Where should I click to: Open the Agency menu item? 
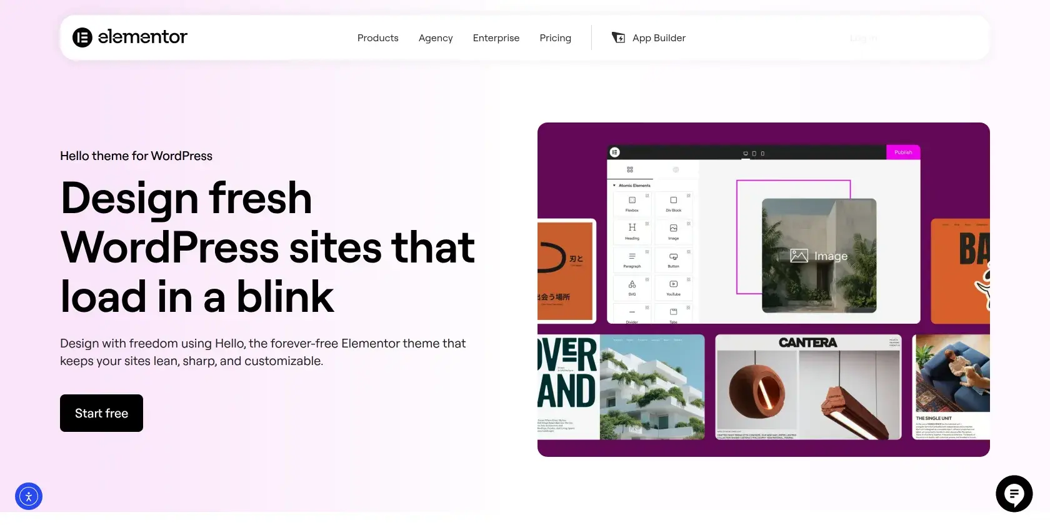tap(436, 38)
